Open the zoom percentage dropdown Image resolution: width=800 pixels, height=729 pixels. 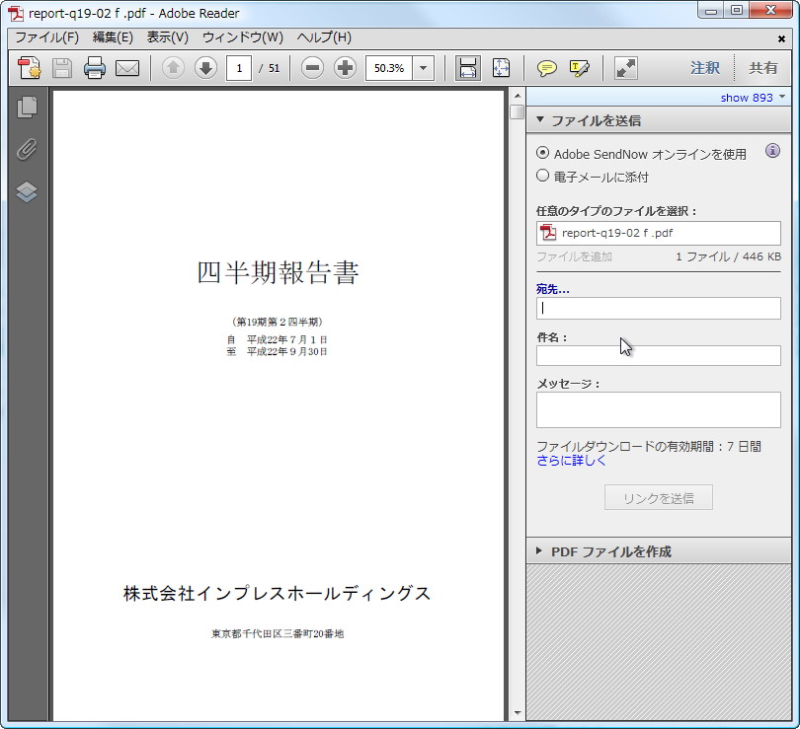pos(422,68)
